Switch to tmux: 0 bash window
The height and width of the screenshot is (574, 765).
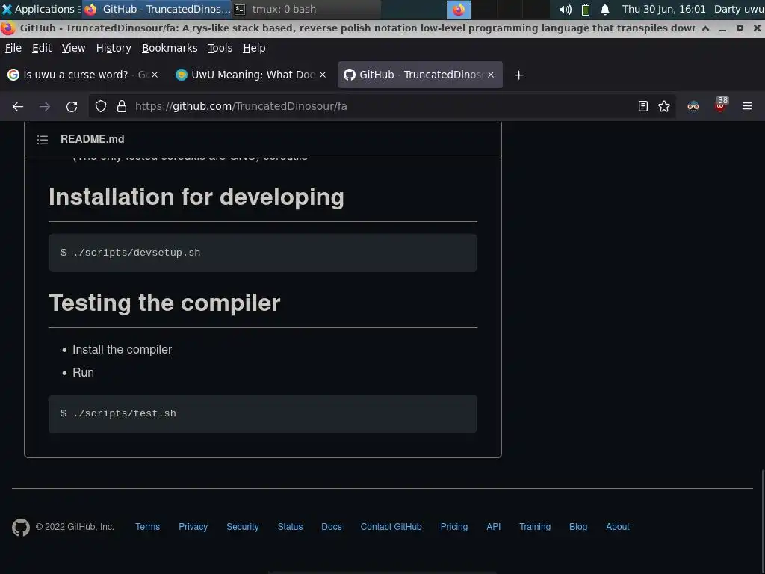(305, 9)
